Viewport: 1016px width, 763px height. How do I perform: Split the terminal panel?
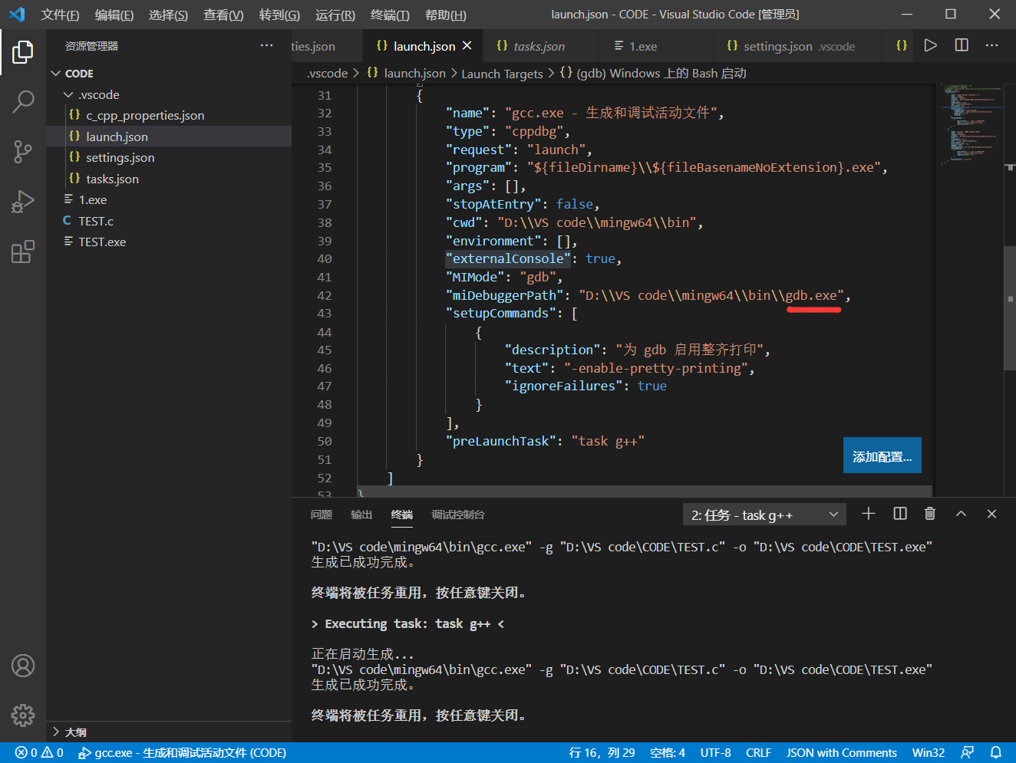click(x=900, y=514)
